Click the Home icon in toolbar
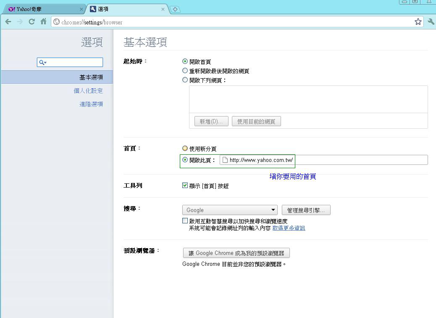Image resolution: width=436 pixels, height=318 pixels. 43,22
